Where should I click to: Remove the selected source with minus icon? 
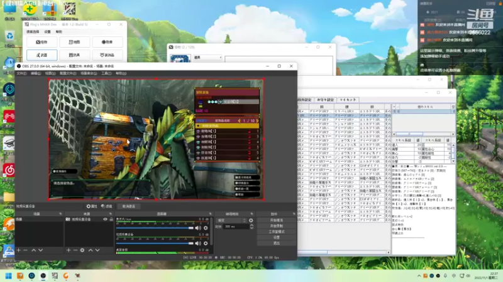click(x=75, y=250)
